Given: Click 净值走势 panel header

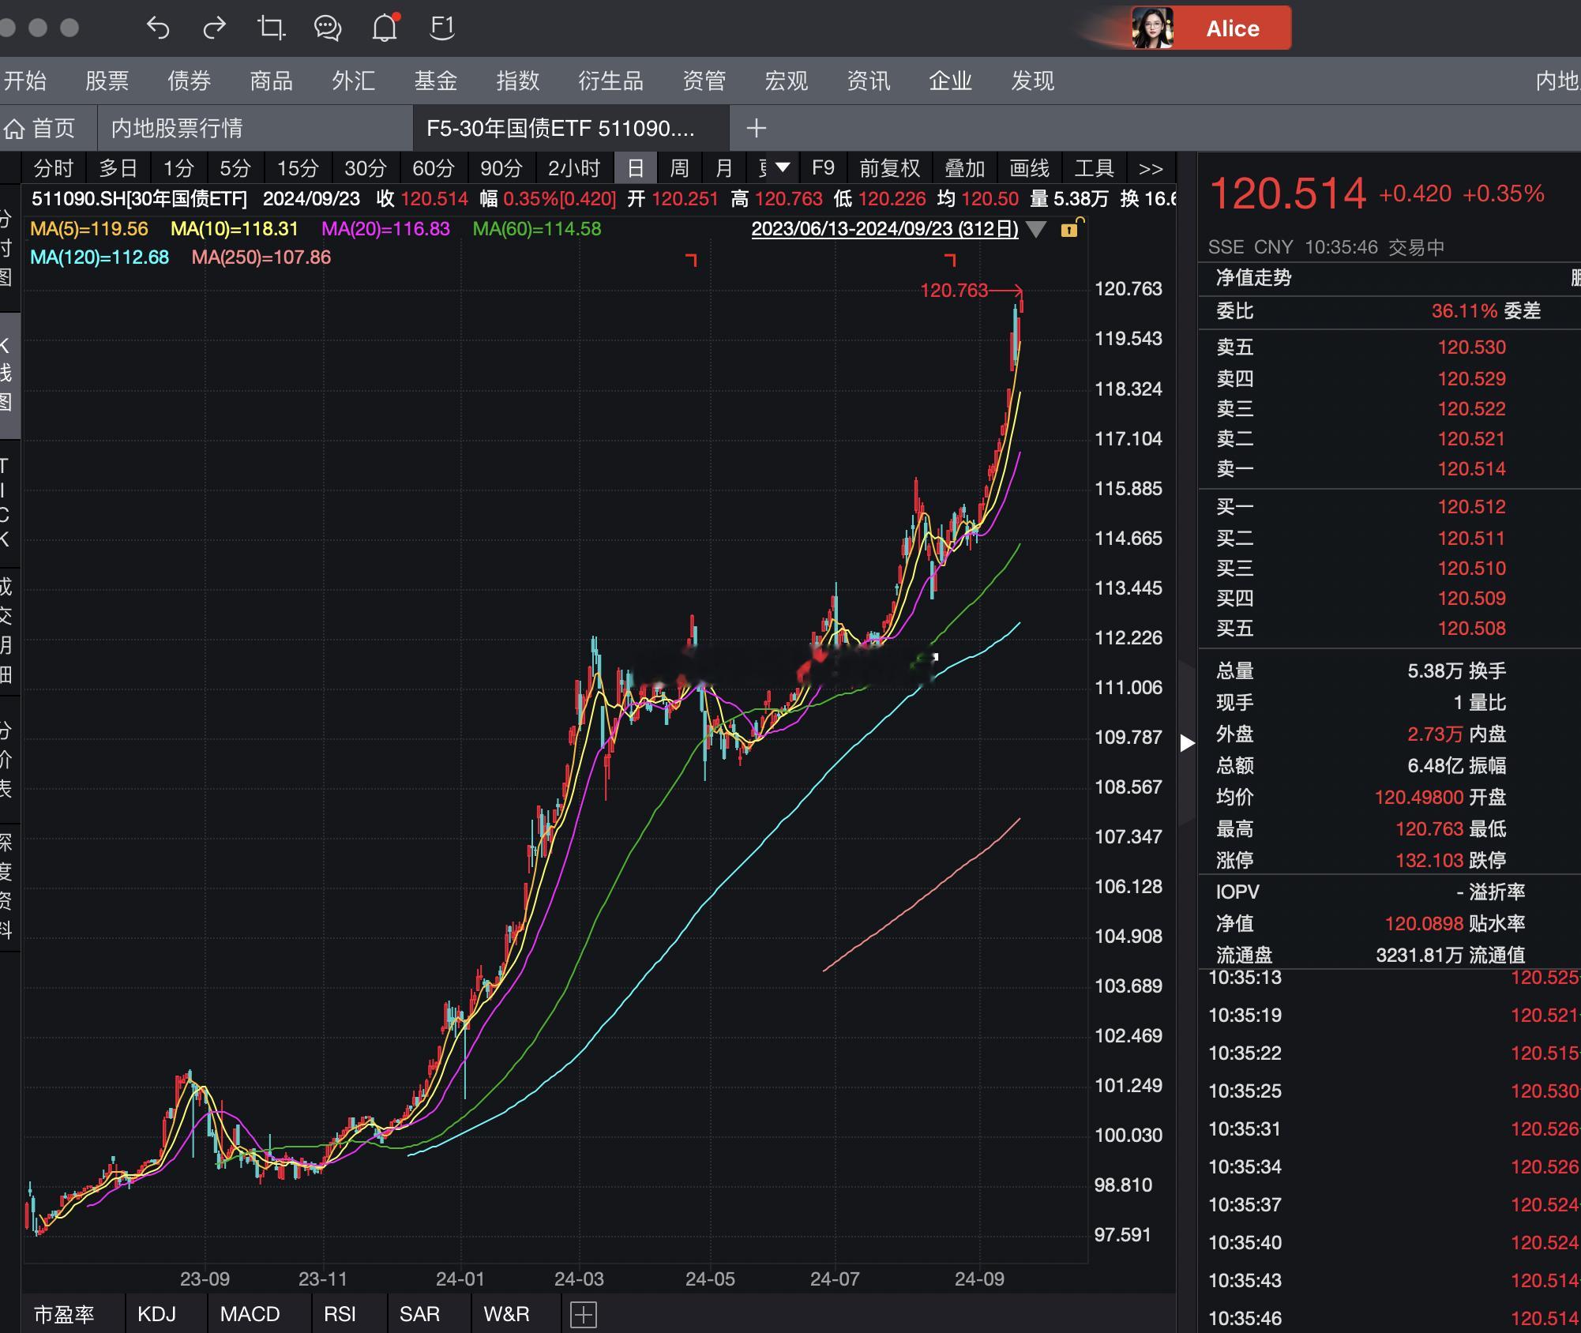Looking at the screenshot, I should tap(1253, 278).
